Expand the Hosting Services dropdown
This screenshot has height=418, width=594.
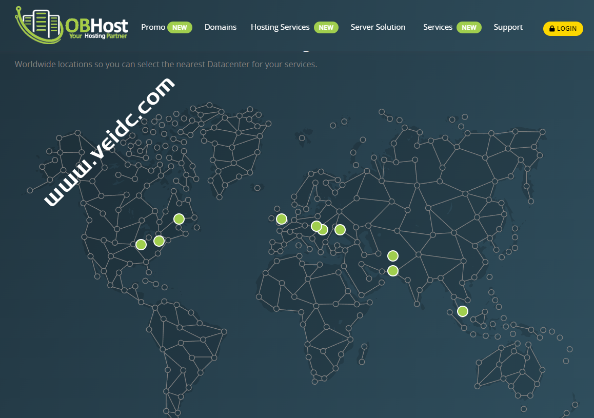[280, 27]
